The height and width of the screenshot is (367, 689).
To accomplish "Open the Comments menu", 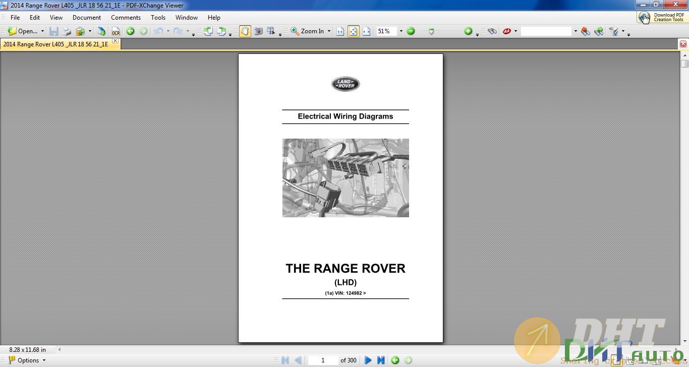I will (126, 17).
